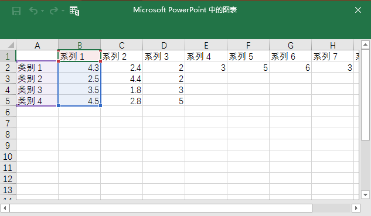This screenshot has height=216, width=371.
Task: Click the Undo arrow icon
Action: coord(33,11)
